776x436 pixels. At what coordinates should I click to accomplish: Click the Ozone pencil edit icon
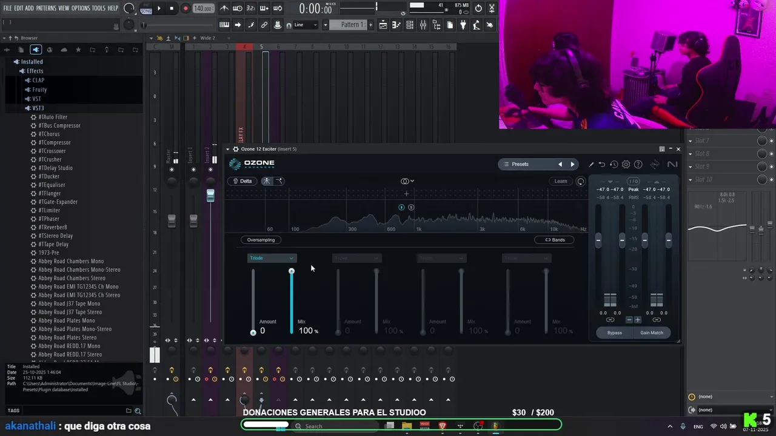tap(591, 164)
